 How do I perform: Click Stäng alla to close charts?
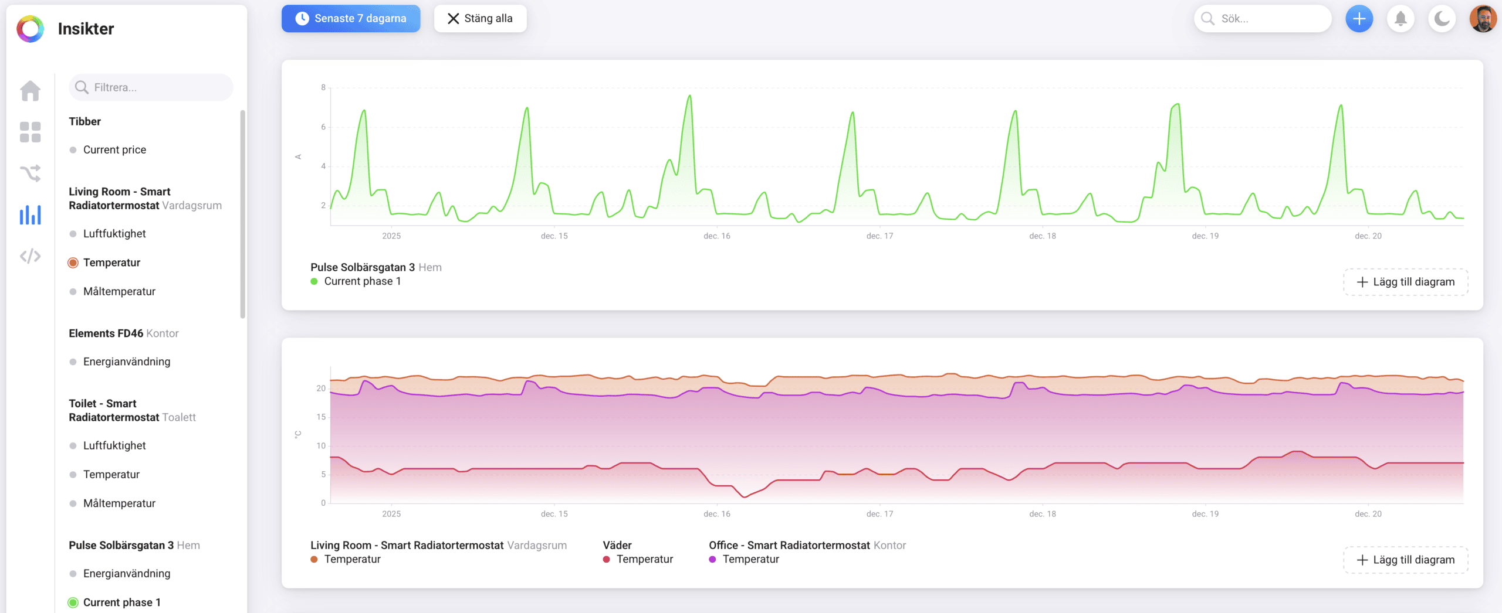tap(480, 19)
